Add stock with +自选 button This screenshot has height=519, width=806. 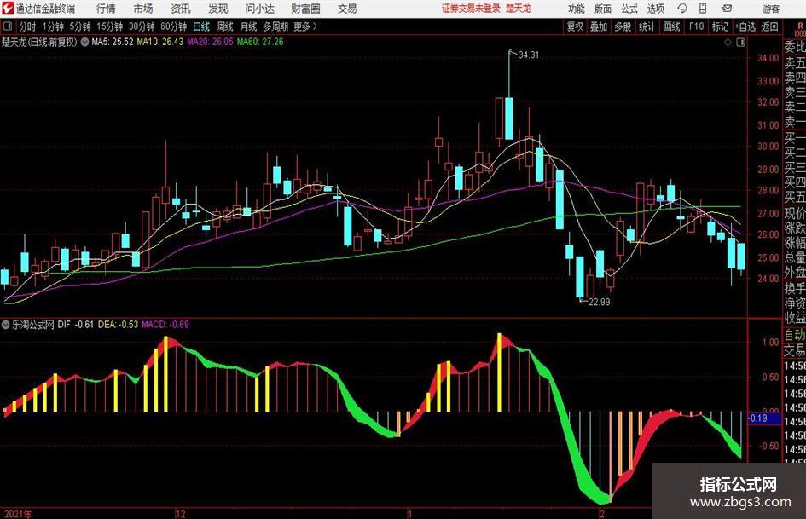coord(745,26)
